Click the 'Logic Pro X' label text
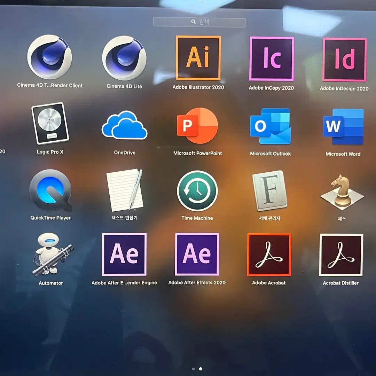 click(50, 152)
